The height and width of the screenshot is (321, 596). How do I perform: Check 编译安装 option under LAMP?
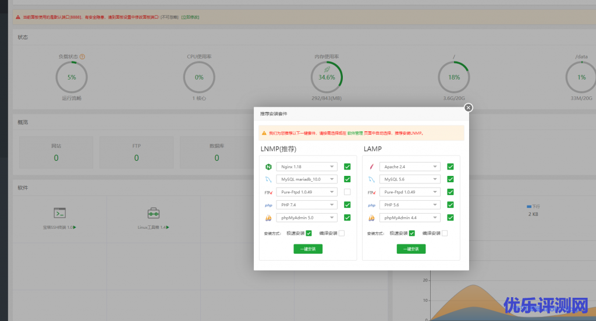(x=445, y=233)
